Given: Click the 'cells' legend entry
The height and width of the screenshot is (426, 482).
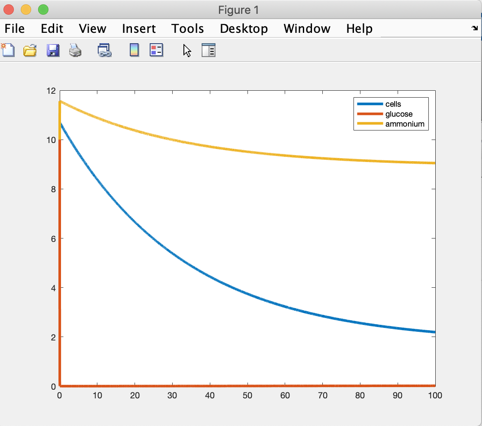Looking at the screenshot, I should pos(393,104).
